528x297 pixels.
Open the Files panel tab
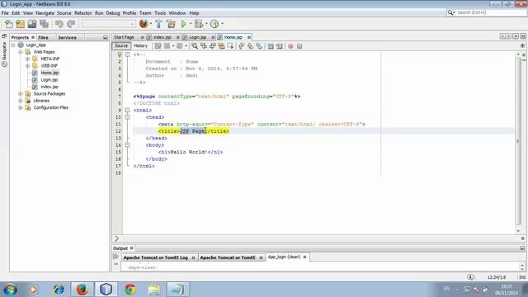pos(43,37)
